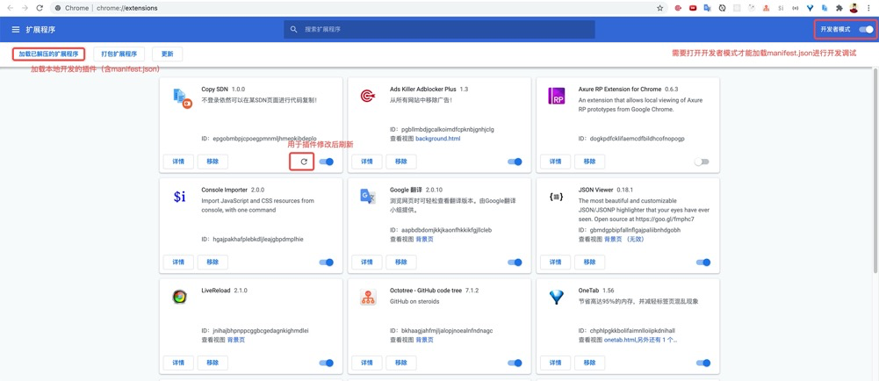Click the LiveReload extension logo

tap(179, 297)
